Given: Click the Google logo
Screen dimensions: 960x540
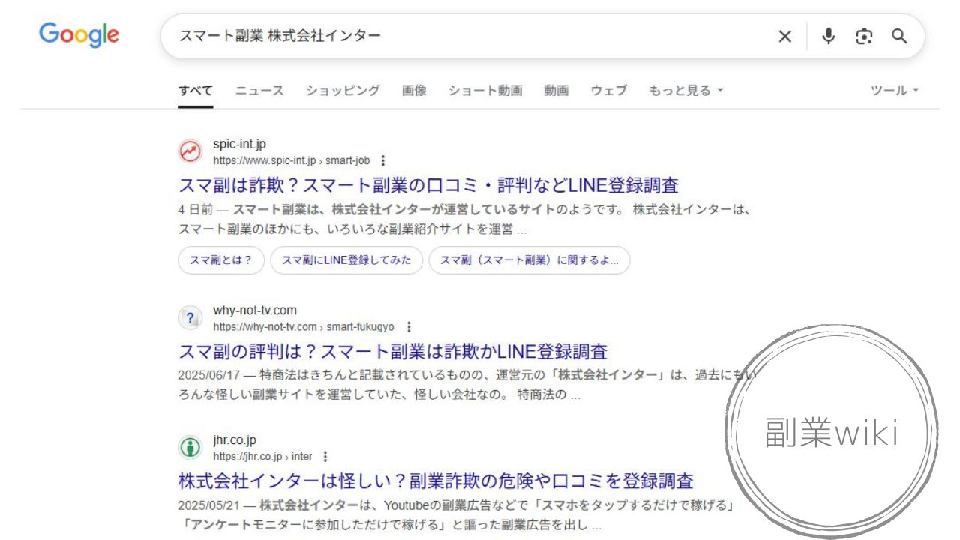Looking at the screenshot, I should [x=79, y=34].
